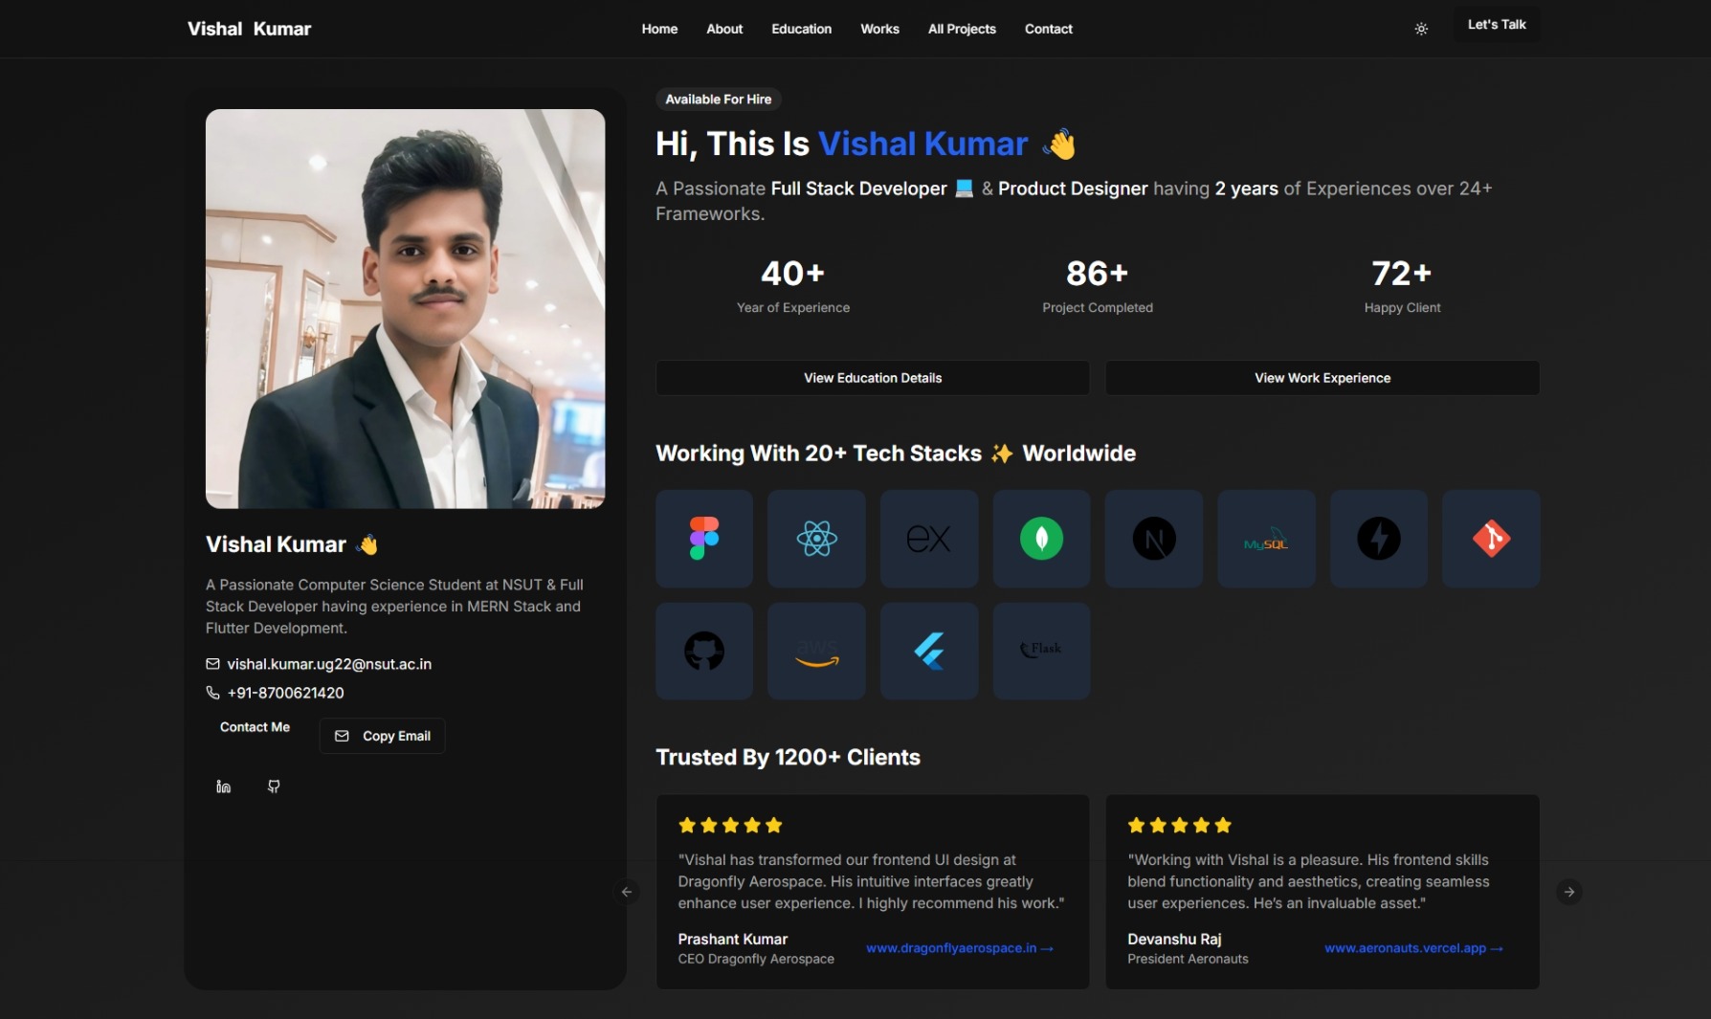Click View Education Details
The height and width of the screenshot is (1019, 1711).
click(872, 377)
